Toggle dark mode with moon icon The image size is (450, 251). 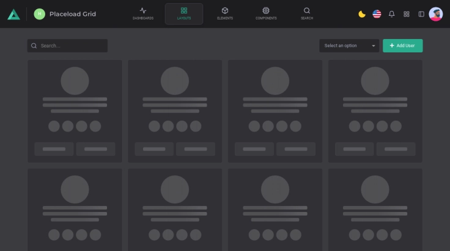(x=362, y=14)
